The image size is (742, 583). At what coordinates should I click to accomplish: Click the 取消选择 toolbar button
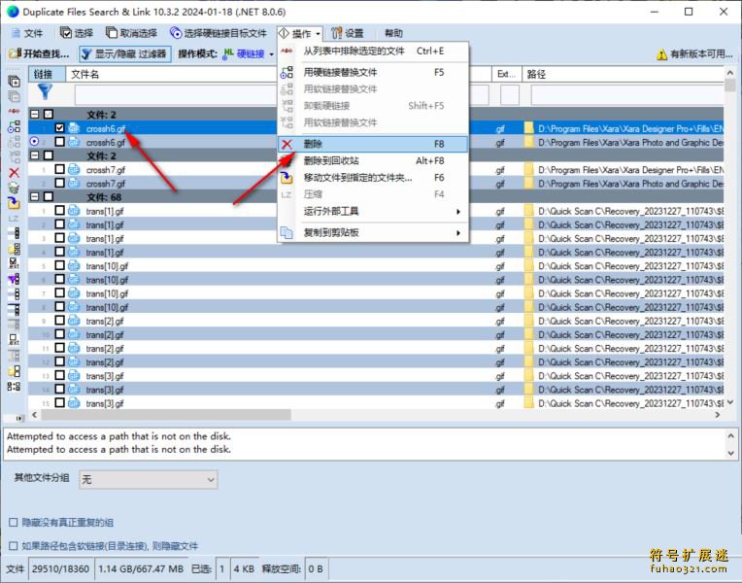click(x=131, y=33)
